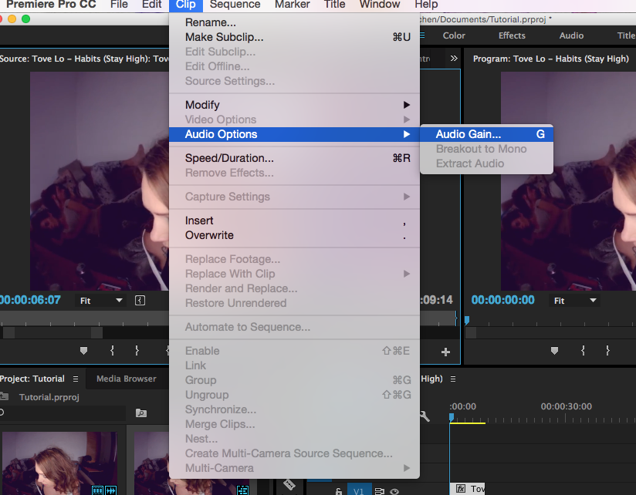
Task: Select the Project: Tutorial panel tab
Action: pyautogui.click(x=32, y=379)
